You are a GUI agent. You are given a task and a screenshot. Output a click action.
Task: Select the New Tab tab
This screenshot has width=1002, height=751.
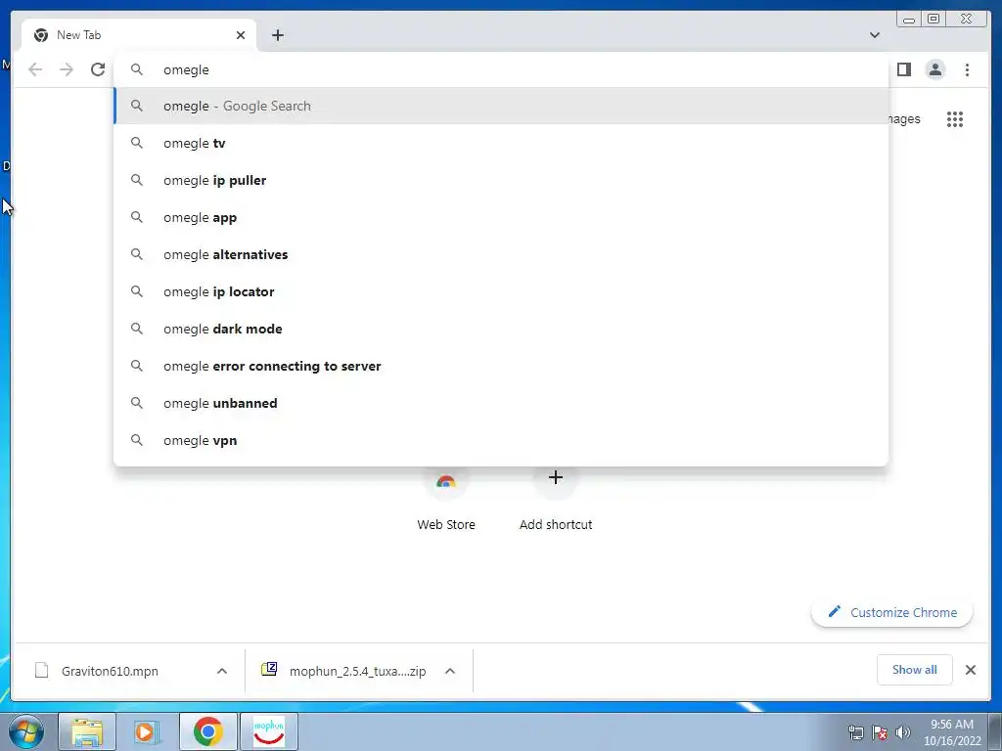pos(139,35)
